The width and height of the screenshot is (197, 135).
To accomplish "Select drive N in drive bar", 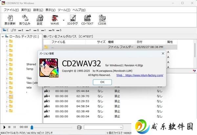I will coord(52,30).
